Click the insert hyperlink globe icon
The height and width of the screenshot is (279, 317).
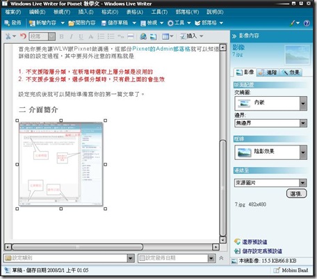pyautogui.click(x=143, y=36)
